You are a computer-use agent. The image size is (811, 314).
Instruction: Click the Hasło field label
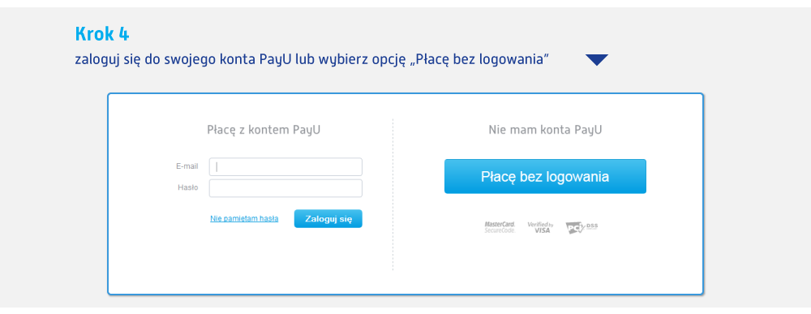click(x=188, y=187)
